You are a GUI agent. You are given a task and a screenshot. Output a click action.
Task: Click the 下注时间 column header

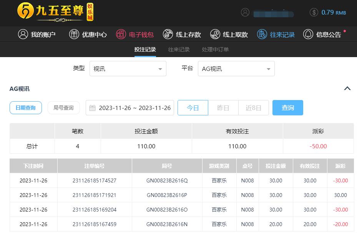[33, 166]
